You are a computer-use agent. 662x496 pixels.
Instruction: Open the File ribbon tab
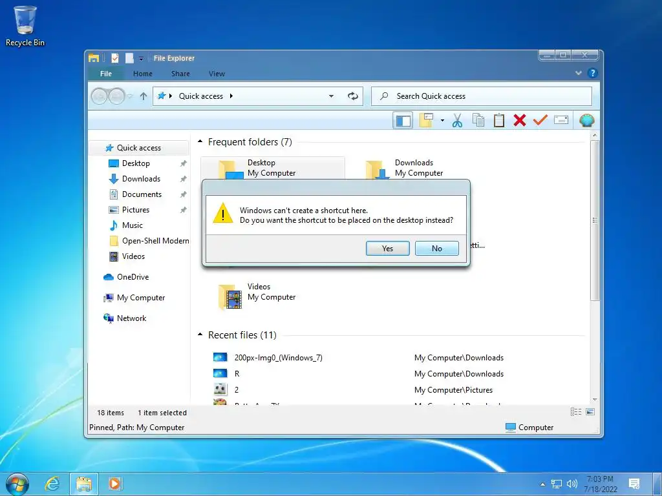pos(106,74)
